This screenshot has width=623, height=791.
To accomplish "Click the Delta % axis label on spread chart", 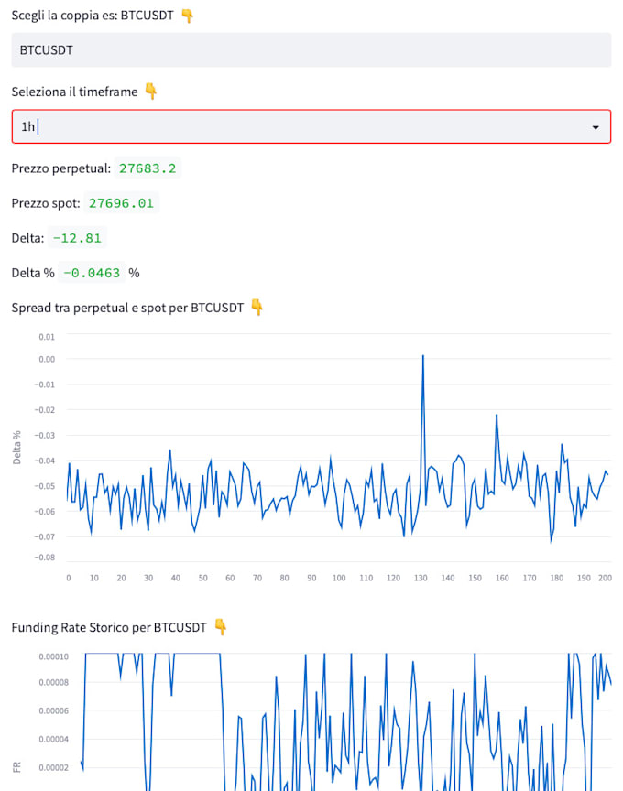I will [x=16, y=448].
